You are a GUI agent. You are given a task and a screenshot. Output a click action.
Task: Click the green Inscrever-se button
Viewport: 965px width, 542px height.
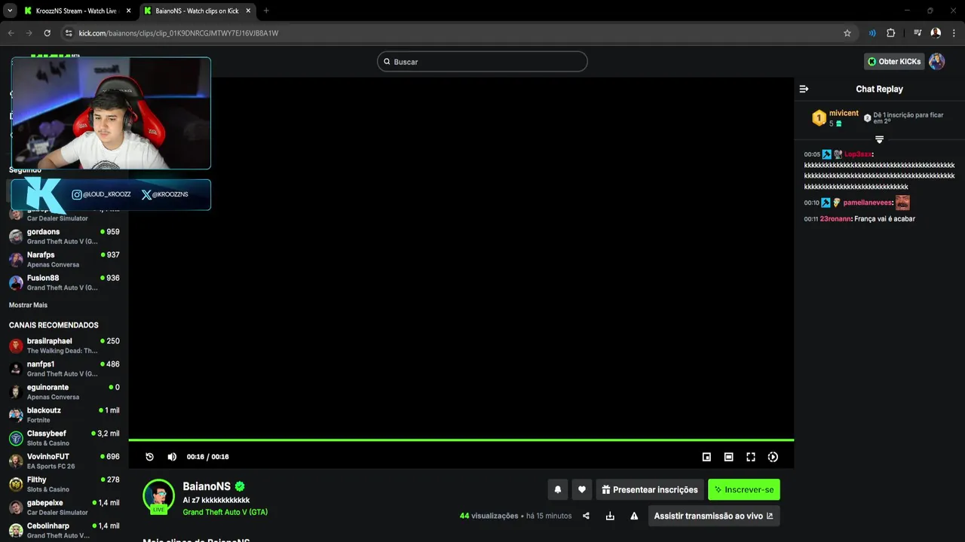tap(744, 489)
